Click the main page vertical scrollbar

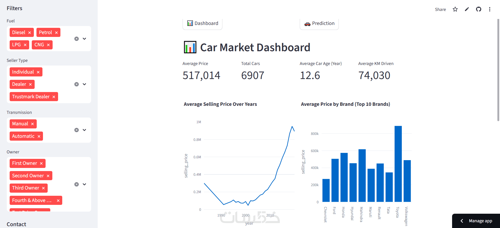(498, 70)
